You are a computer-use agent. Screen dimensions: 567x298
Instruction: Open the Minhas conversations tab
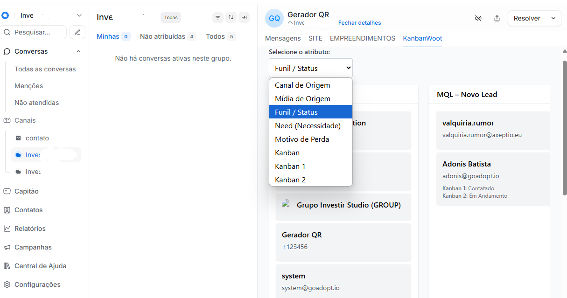[x=113, y=36]
